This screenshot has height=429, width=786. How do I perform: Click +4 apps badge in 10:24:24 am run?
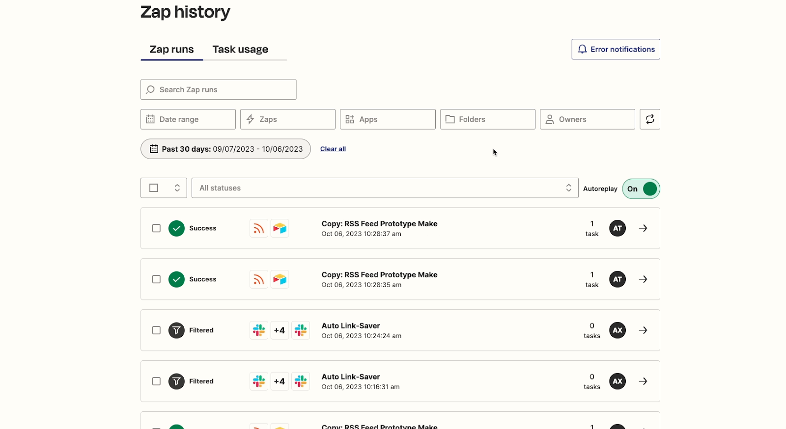pos(280,330)
